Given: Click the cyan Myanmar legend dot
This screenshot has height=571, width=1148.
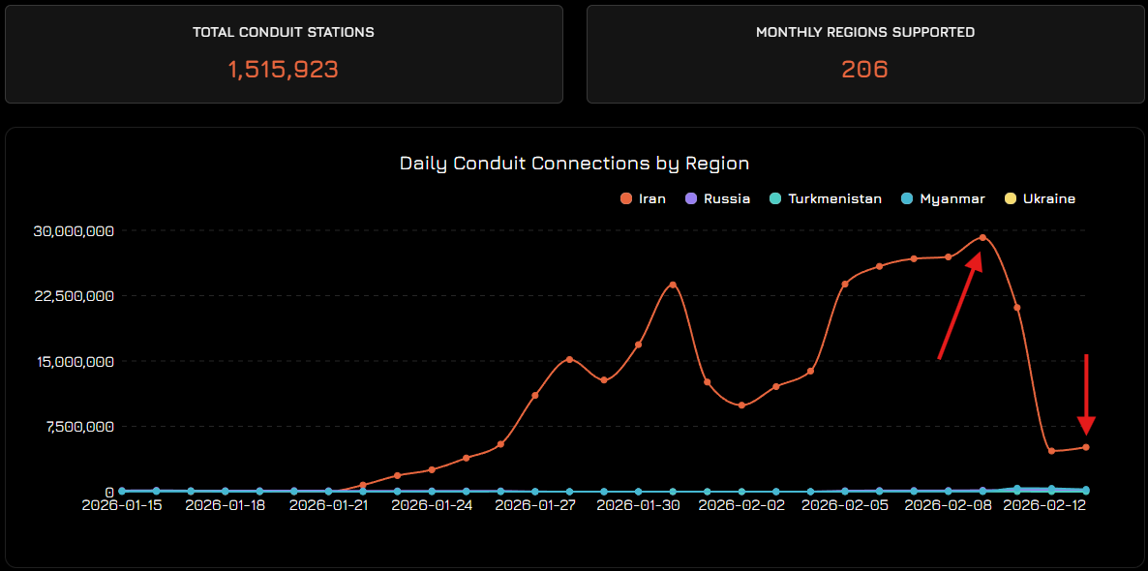Looking at the screenshot, I should click(x=905, y=198).
